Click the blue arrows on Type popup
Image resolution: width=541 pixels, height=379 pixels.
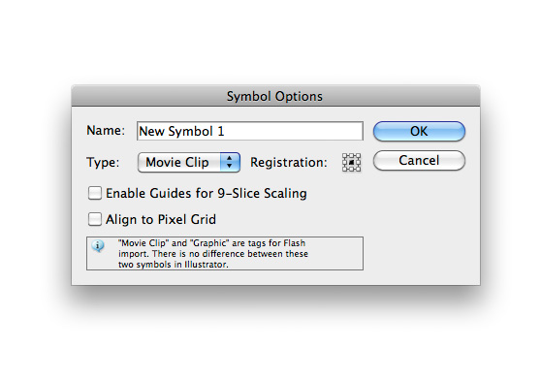coord(230,162)
